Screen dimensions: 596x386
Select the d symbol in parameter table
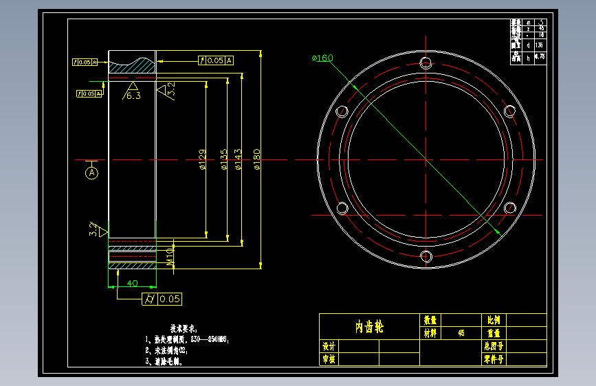[x=528, y=45]
